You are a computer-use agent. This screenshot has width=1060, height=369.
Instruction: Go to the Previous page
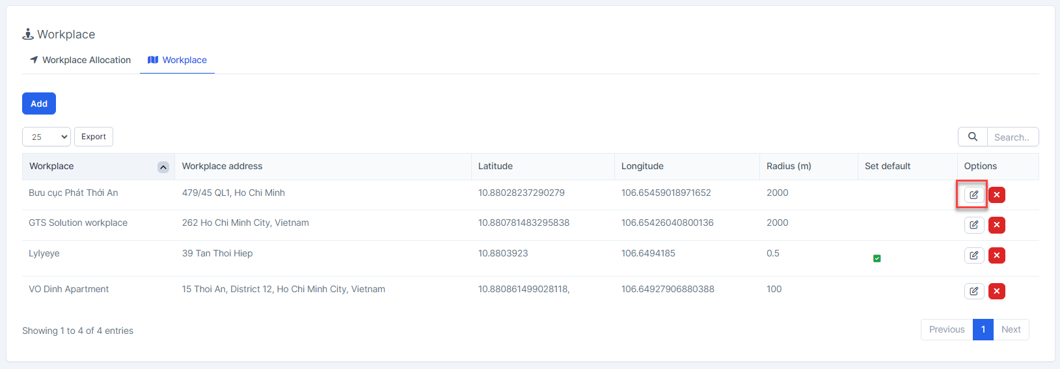coord(946,329)
